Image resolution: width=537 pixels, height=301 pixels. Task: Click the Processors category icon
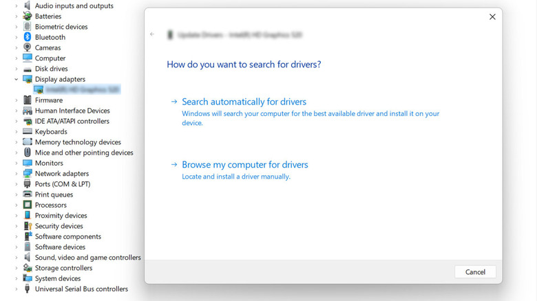tap(28, 205)
